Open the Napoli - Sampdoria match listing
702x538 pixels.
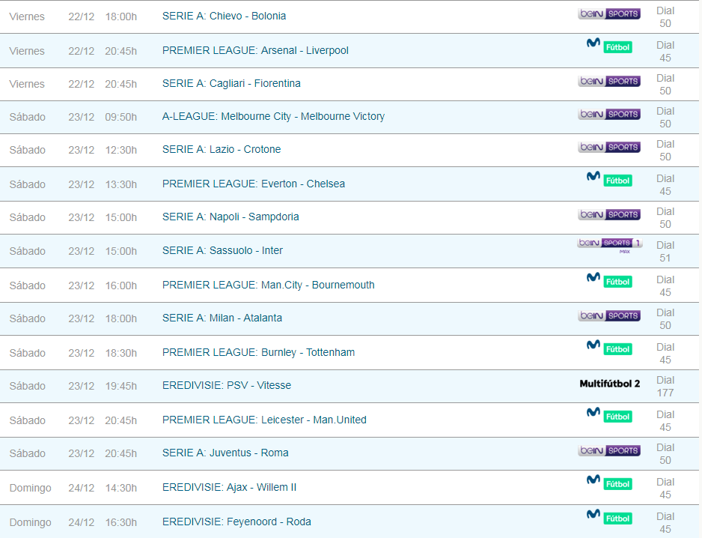tap(231, 217)
